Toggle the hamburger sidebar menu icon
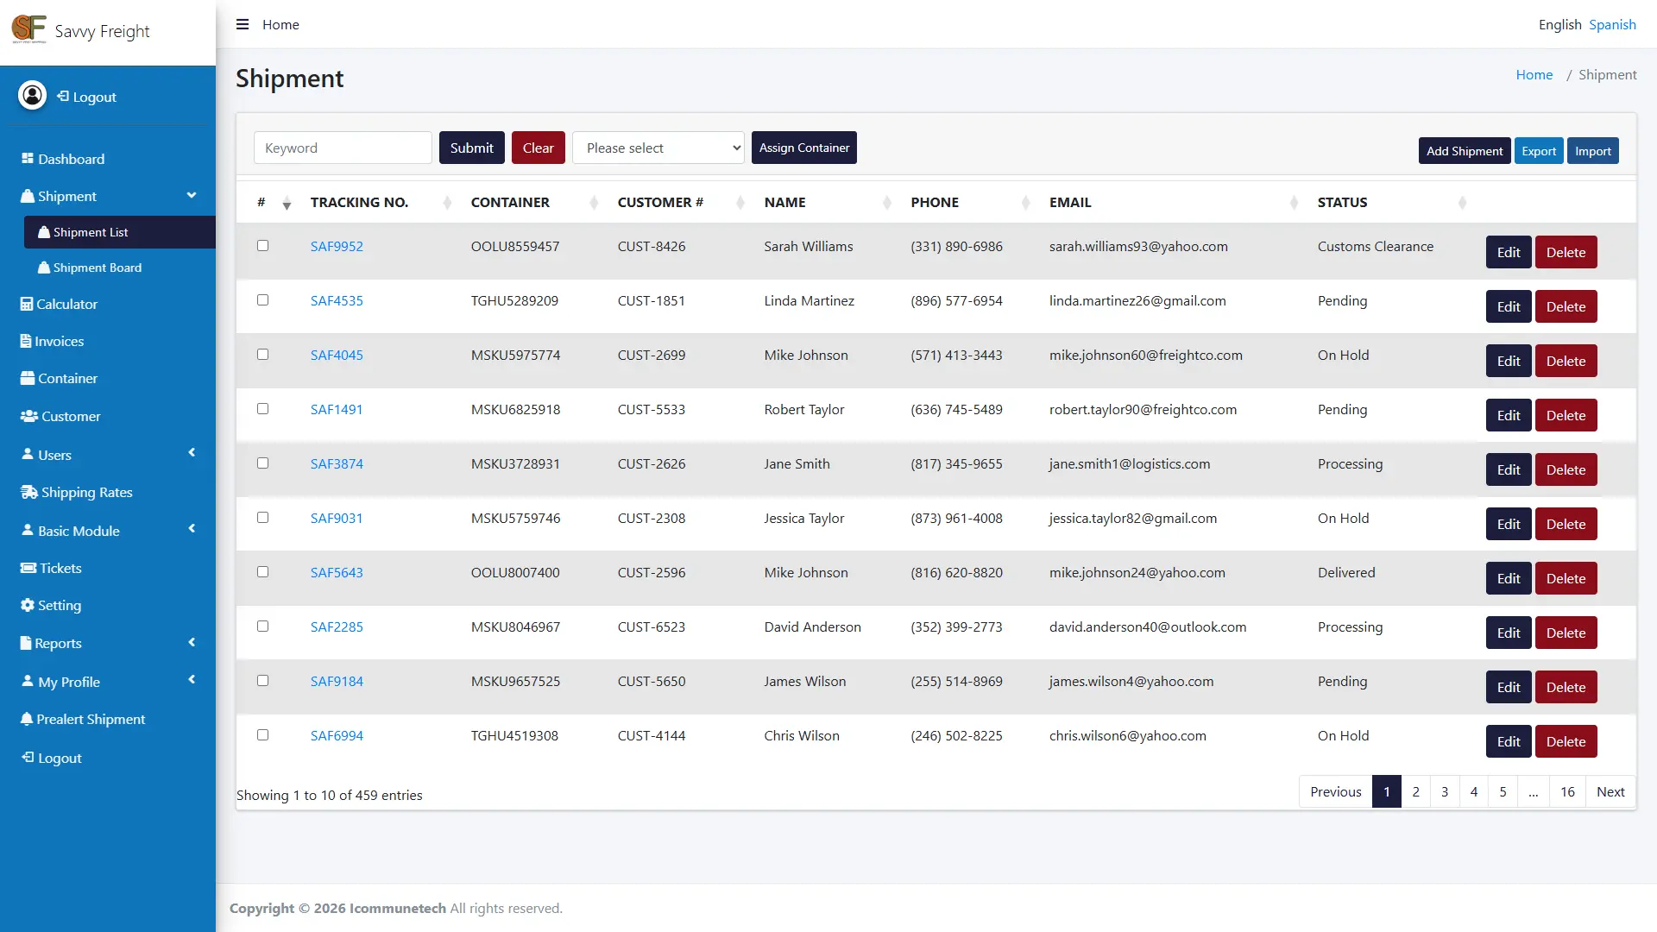This screenshot has height=932, width=1657. [x=243, y=24]
